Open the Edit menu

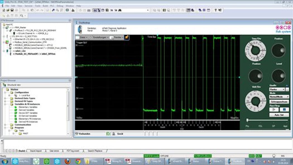[x=13, y=6]
